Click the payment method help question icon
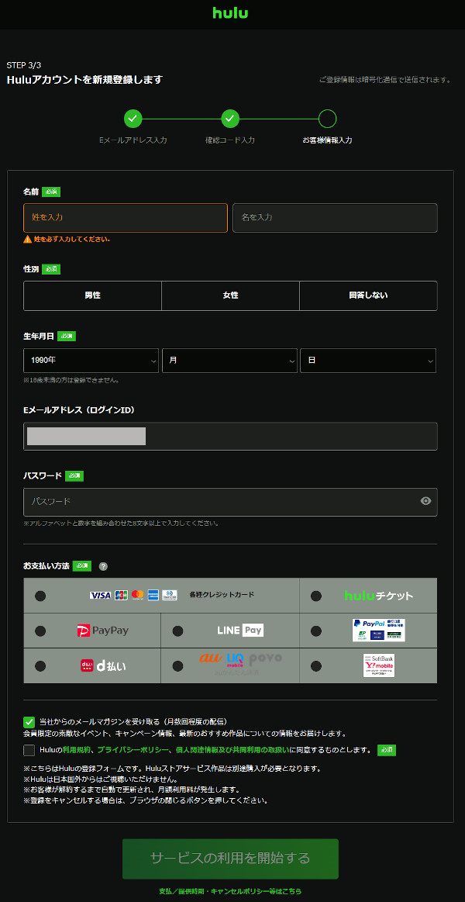The height and width of the screenshot is (902, 465). coord(103,566)
